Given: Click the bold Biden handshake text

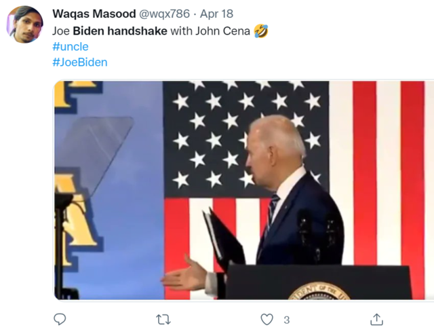Looking at the screenshot, I should click(x=120, y=31).
